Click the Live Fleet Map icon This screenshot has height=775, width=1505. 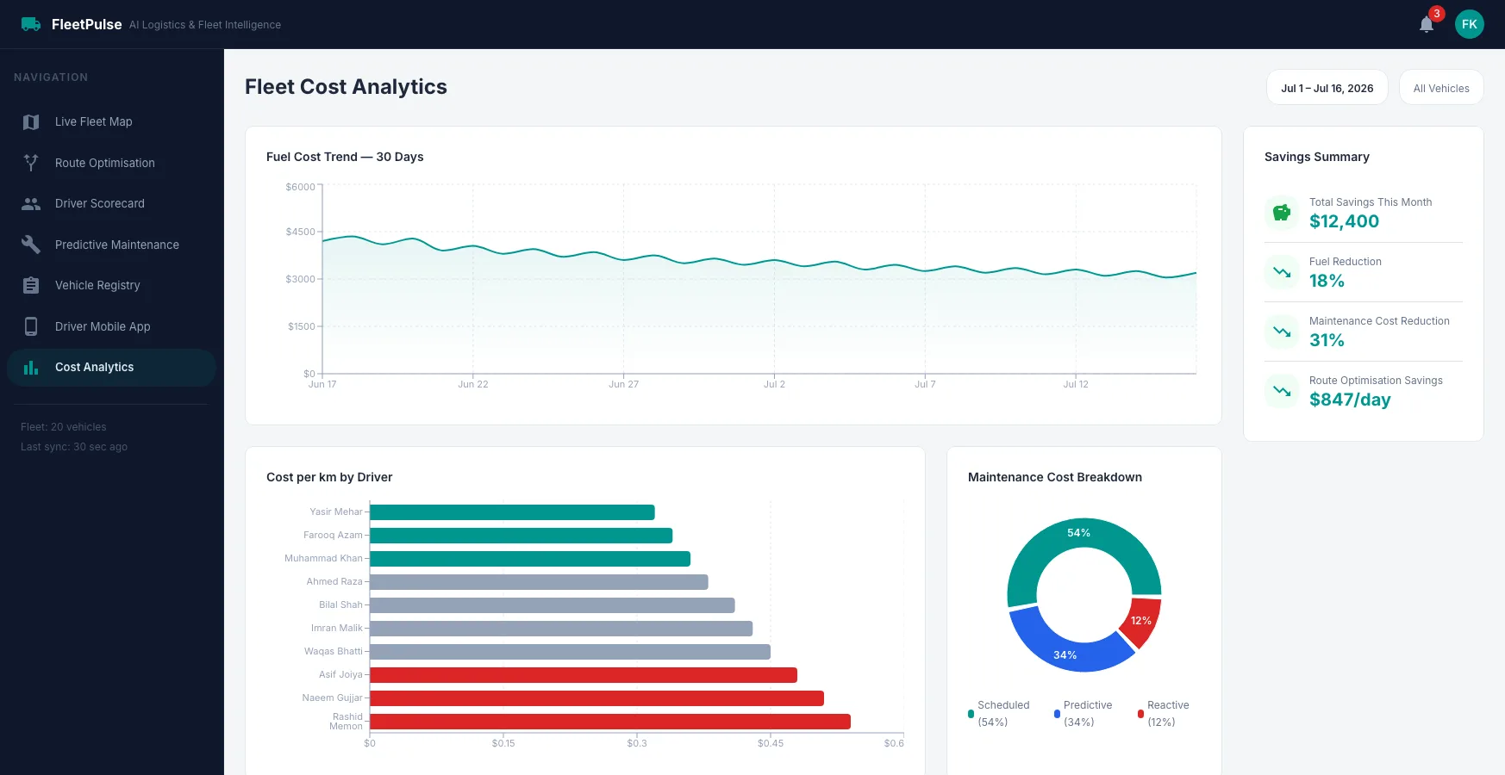31,122
